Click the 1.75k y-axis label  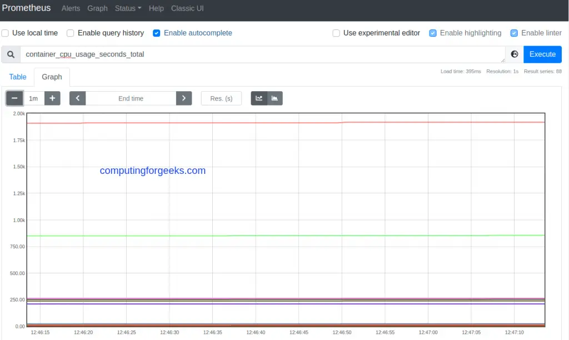pyautogui.click(x=19, y=141)
